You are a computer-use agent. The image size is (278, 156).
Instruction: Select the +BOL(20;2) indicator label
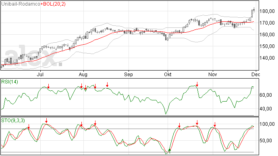pos(53,4)
